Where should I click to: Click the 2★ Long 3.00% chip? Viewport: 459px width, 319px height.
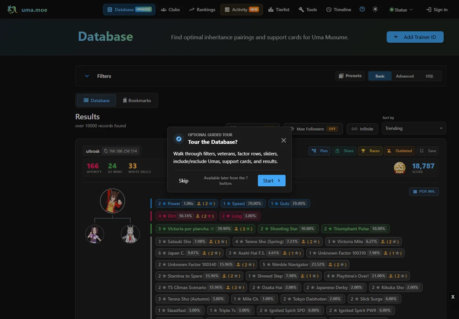[x=240, y=216]
